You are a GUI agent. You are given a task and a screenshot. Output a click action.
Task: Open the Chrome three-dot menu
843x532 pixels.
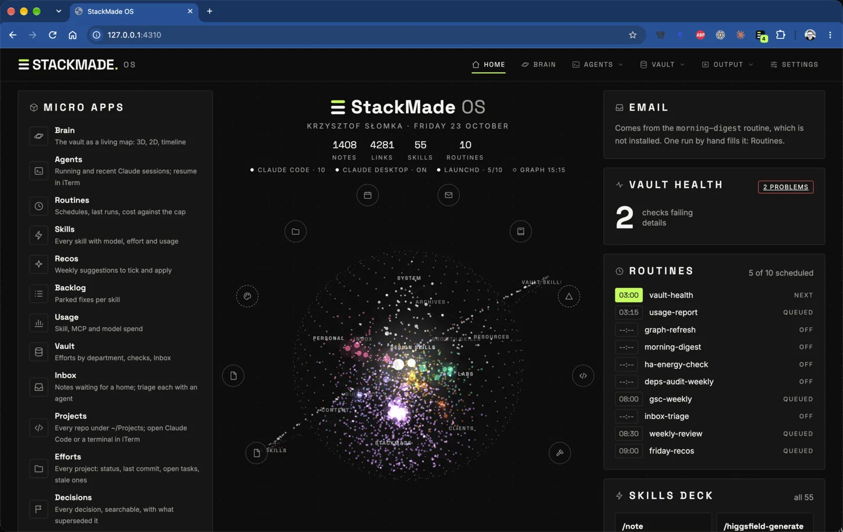pos(830,35)
